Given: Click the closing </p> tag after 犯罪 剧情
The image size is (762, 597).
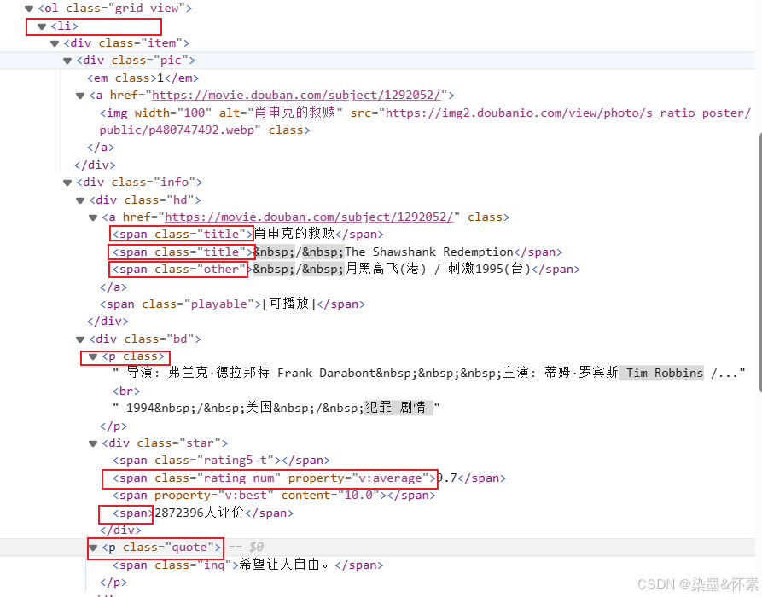Looking at the screenshot, I should pos(113,426).
